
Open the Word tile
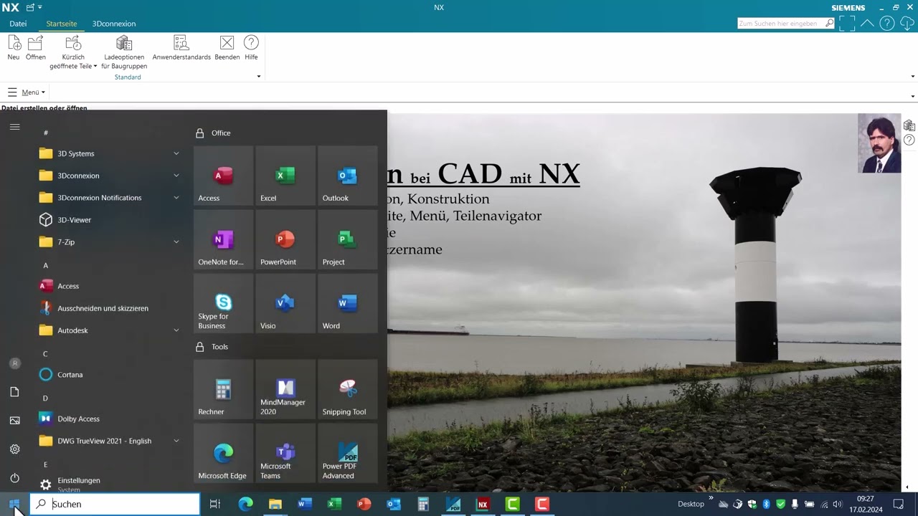click(x=347, y=303)
